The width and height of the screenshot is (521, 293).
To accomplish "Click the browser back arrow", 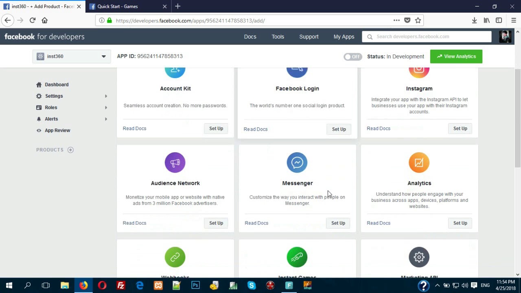I will coord(8,20).
